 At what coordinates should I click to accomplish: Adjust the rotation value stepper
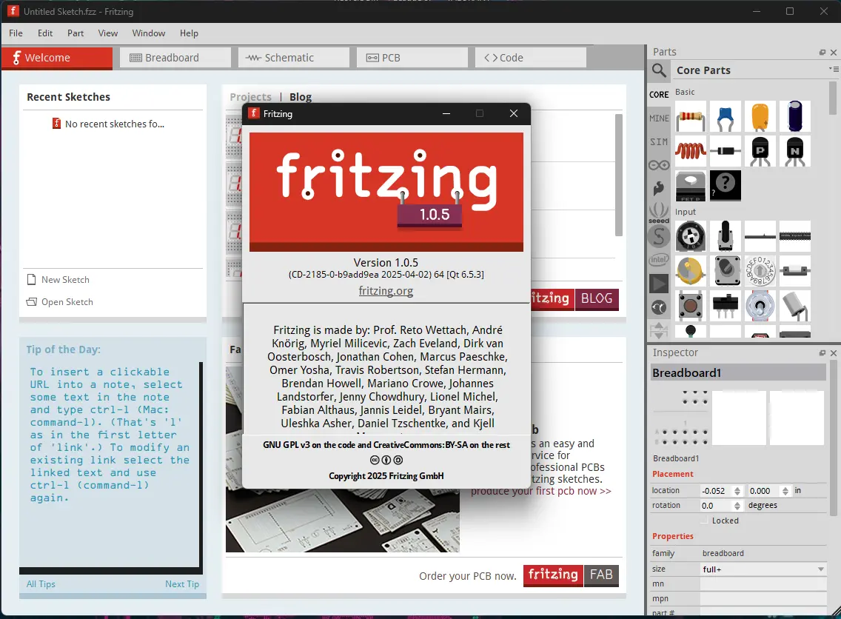(737, 506)
